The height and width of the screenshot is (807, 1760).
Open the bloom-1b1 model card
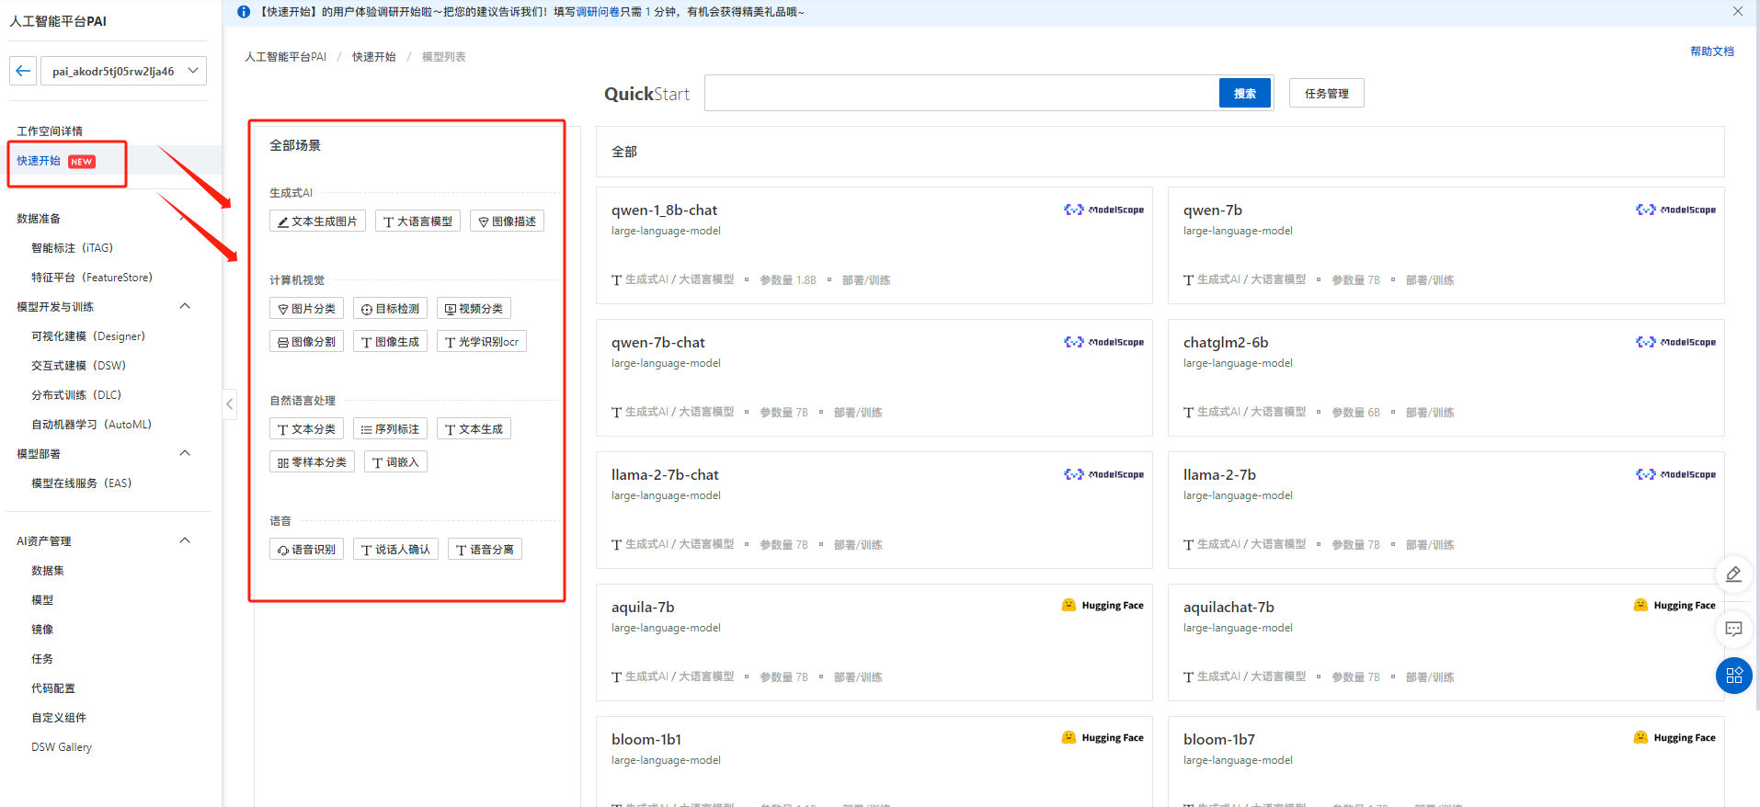(874, 762)
